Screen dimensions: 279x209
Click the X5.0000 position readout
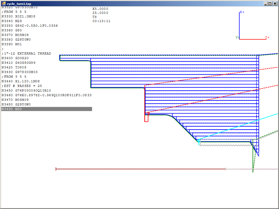[100, 9]
